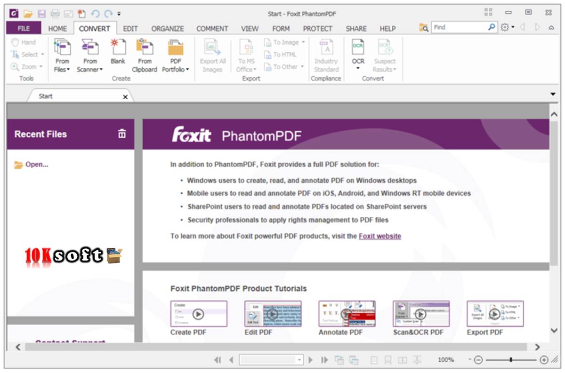Toggle single page view in status bar
The image size is (565, 373).
pos(374,360)
